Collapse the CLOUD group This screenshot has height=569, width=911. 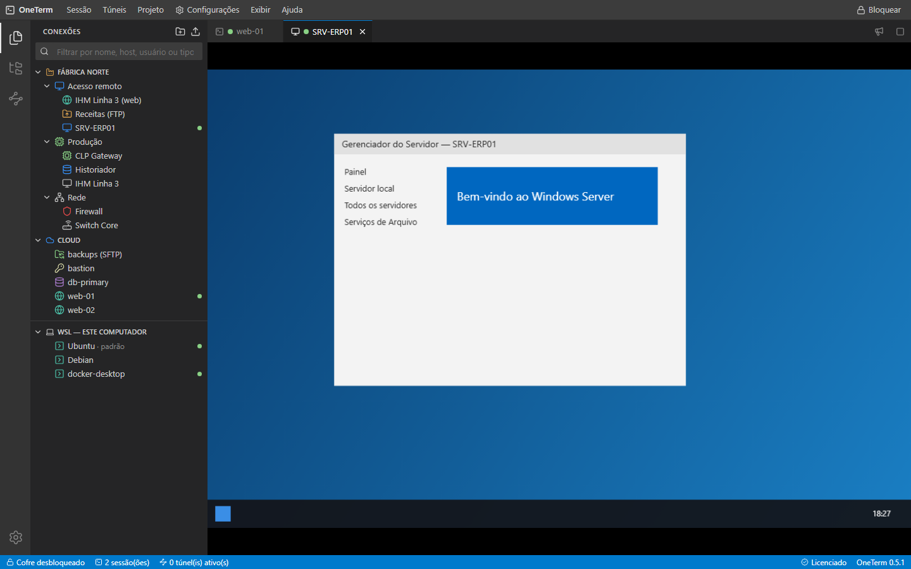click(38, 240)
